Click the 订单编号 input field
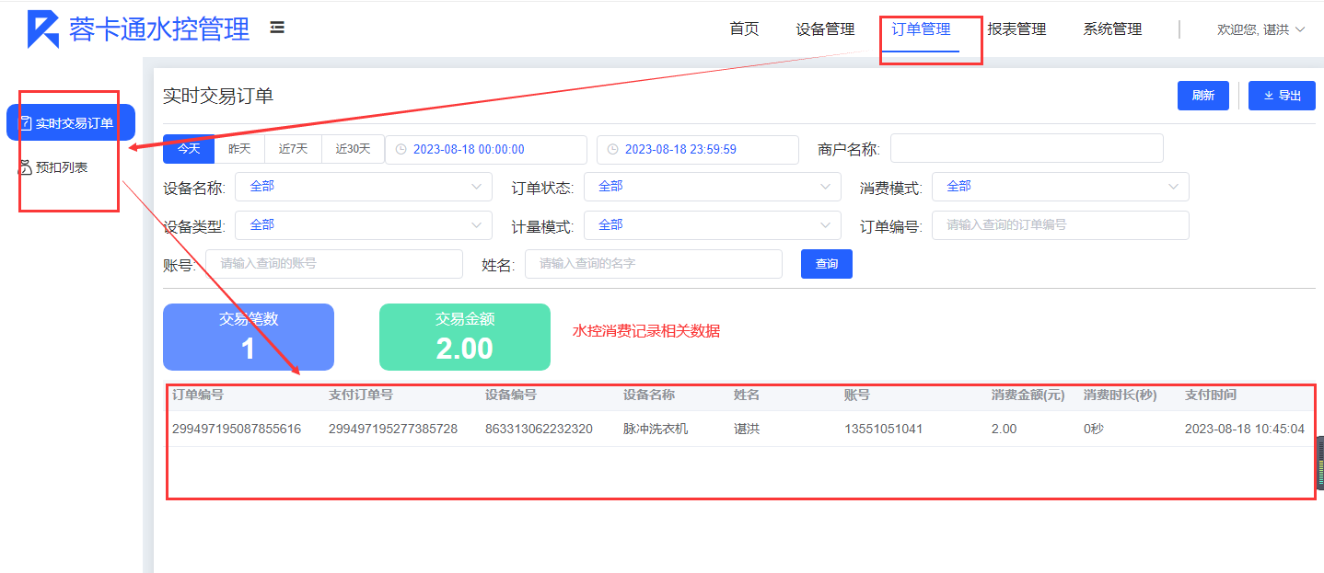This screenshot has width=1324, height=573. [1060, 225]
